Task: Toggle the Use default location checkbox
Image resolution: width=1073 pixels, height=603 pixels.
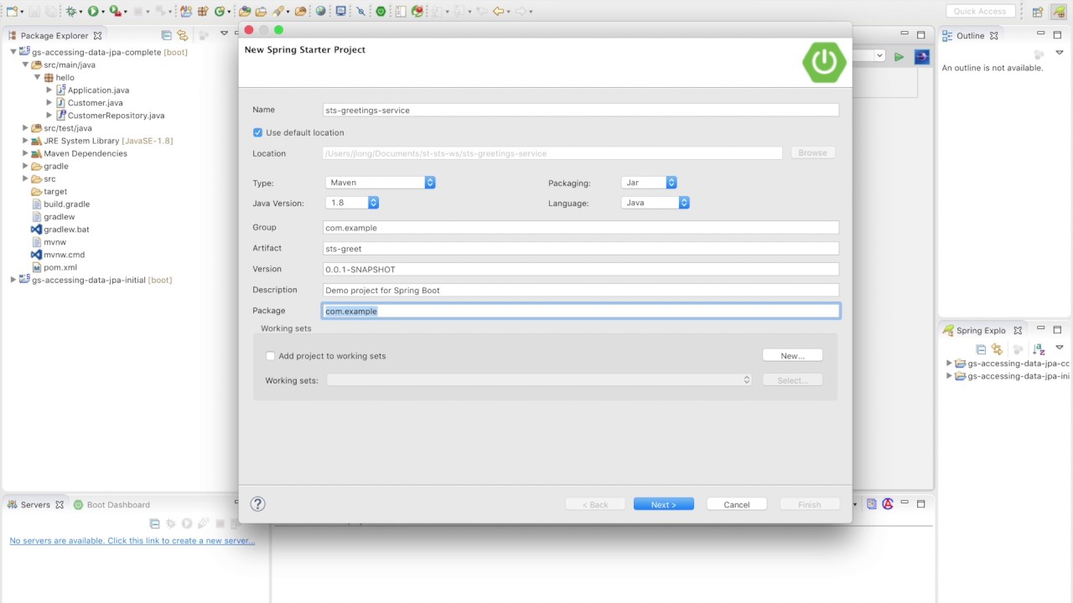Action: point(257,132)
